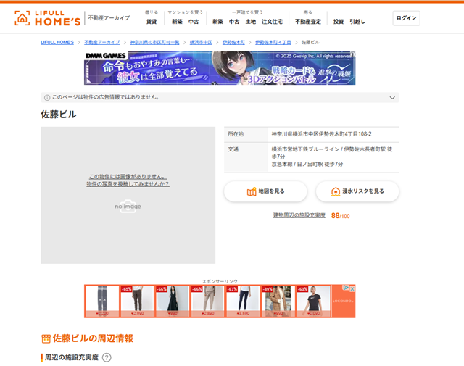Expand the notice bar with the chevron

click(x=393, y=97)
